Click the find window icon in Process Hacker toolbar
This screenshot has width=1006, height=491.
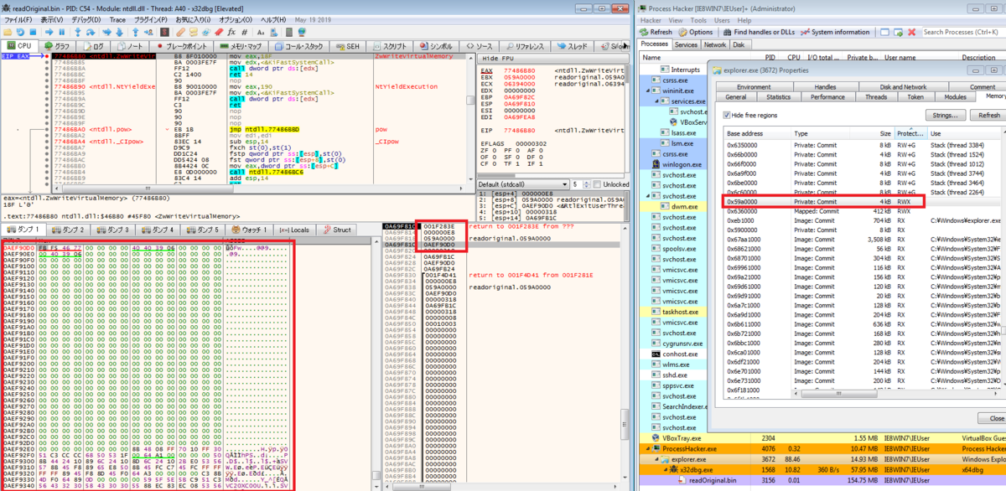[x=884, y=32]
